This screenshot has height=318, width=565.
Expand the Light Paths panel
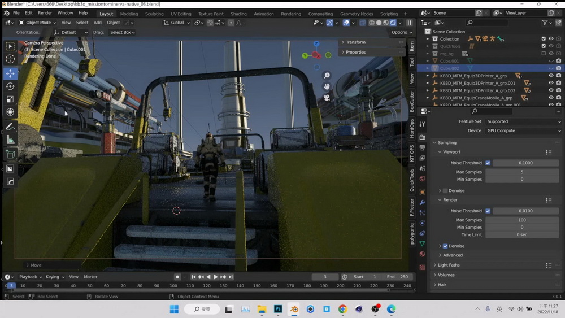click(x=449, y=265)
